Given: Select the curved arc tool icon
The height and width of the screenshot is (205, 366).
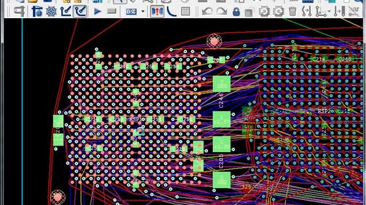Looking at the screenshot, I should 172,11.
